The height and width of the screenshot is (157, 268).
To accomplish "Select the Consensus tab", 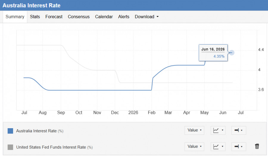I will click(79, 17).
